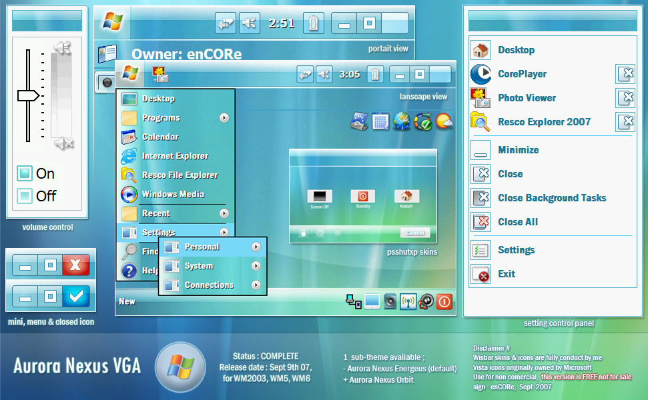Open Resco File Explorer from start menu

(176, 175)
